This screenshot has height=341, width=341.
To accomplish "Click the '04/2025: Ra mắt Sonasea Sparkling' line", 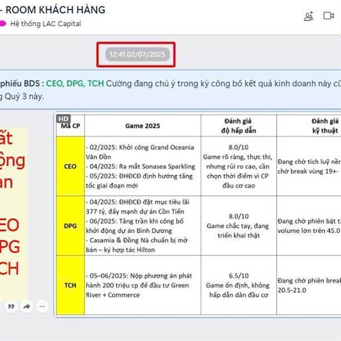I will pos(140,167).
